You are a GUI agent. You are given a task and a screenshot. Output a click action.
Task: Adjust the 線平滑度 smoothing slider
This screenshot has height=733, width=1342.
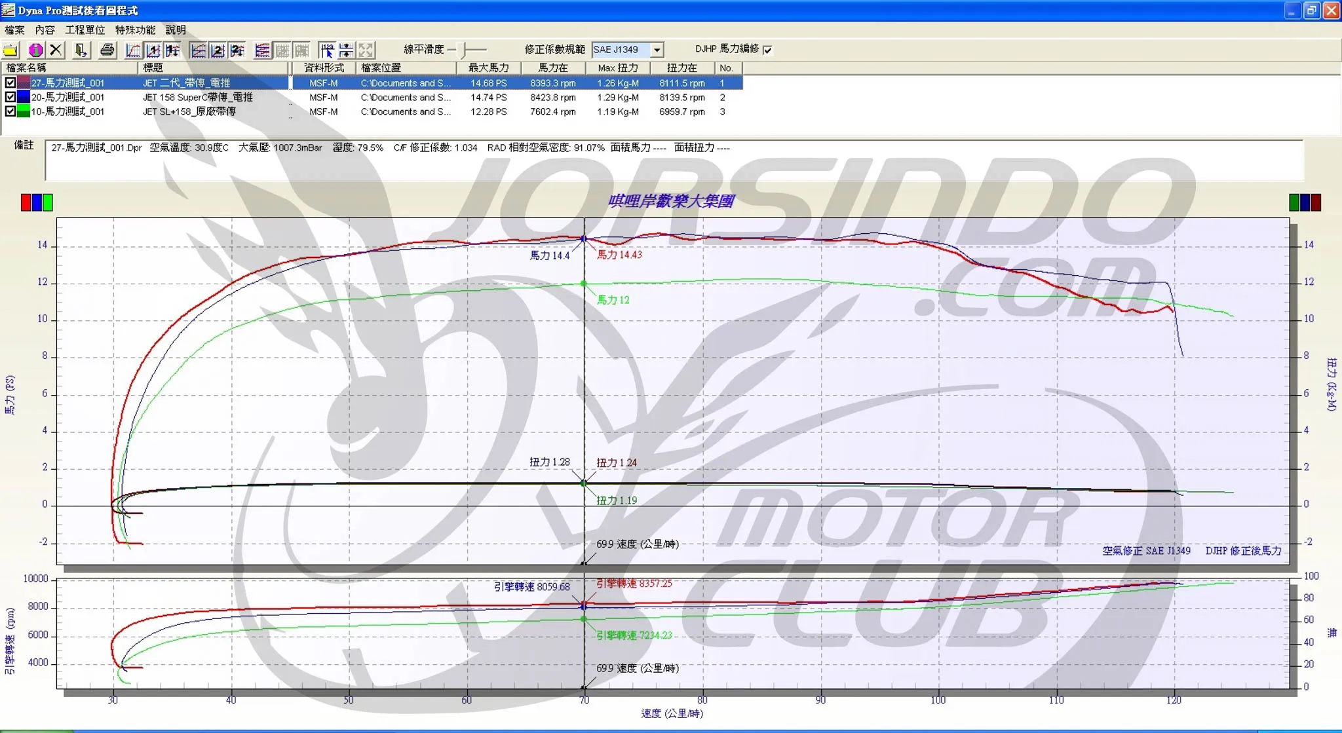coord(464,50)
